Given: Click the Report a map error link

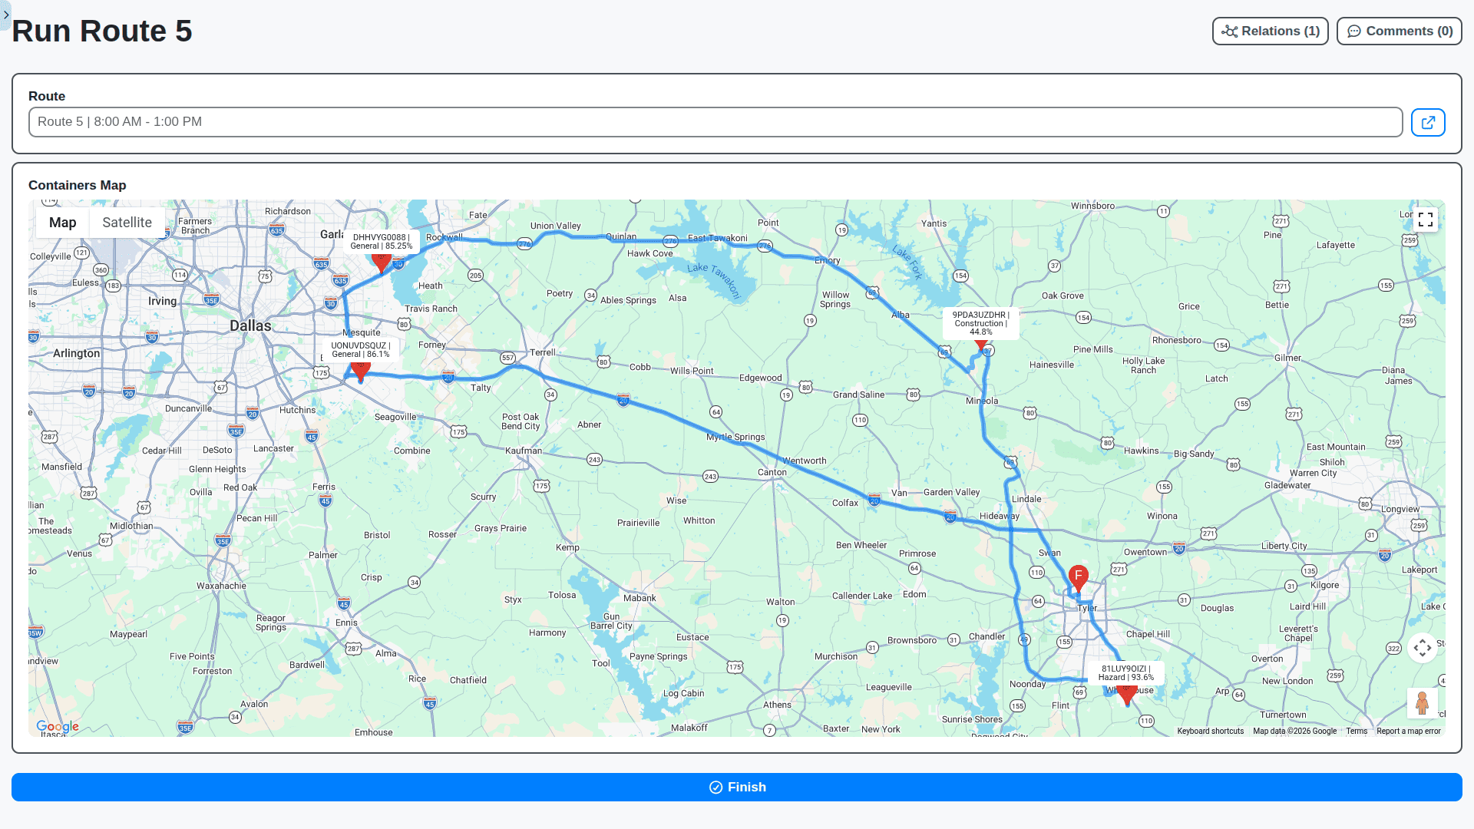Looking at the screenshot, I should pyautogui.click(x=1410, y=731).
